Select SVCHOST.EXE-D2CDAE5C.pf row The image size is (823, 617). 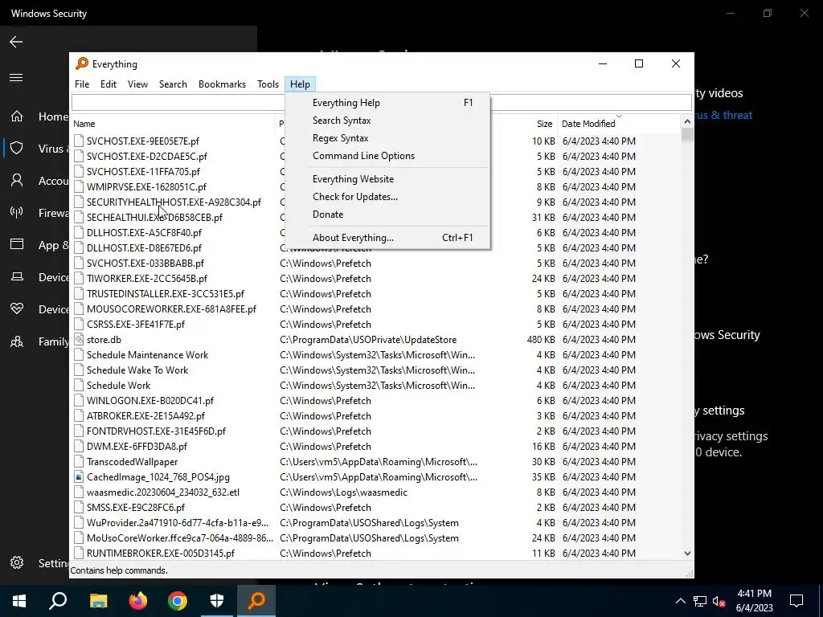pos(147,157)
